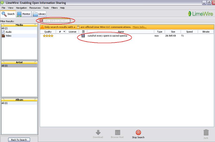
Task: Filter results by Audio
Action: pyautogui.click(x=19, y=32)
